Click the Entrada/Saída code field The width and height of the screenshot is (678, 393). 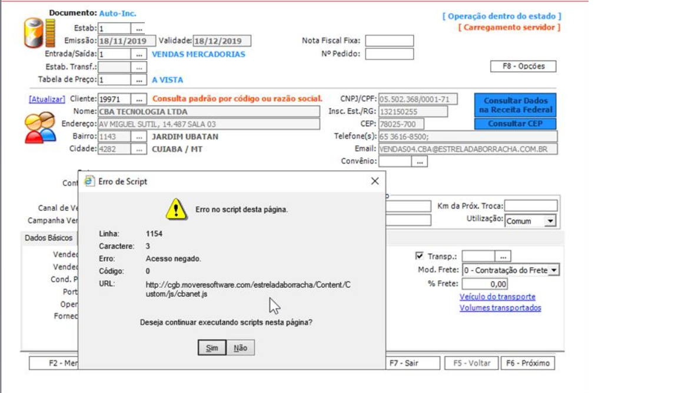(115, 55)
